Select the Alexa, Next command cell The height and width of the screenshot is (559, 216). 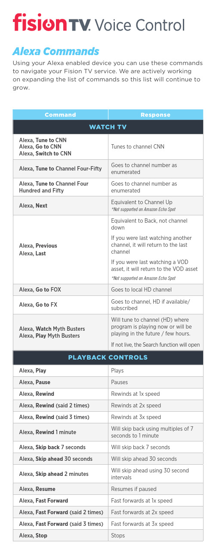coord(61,206)
